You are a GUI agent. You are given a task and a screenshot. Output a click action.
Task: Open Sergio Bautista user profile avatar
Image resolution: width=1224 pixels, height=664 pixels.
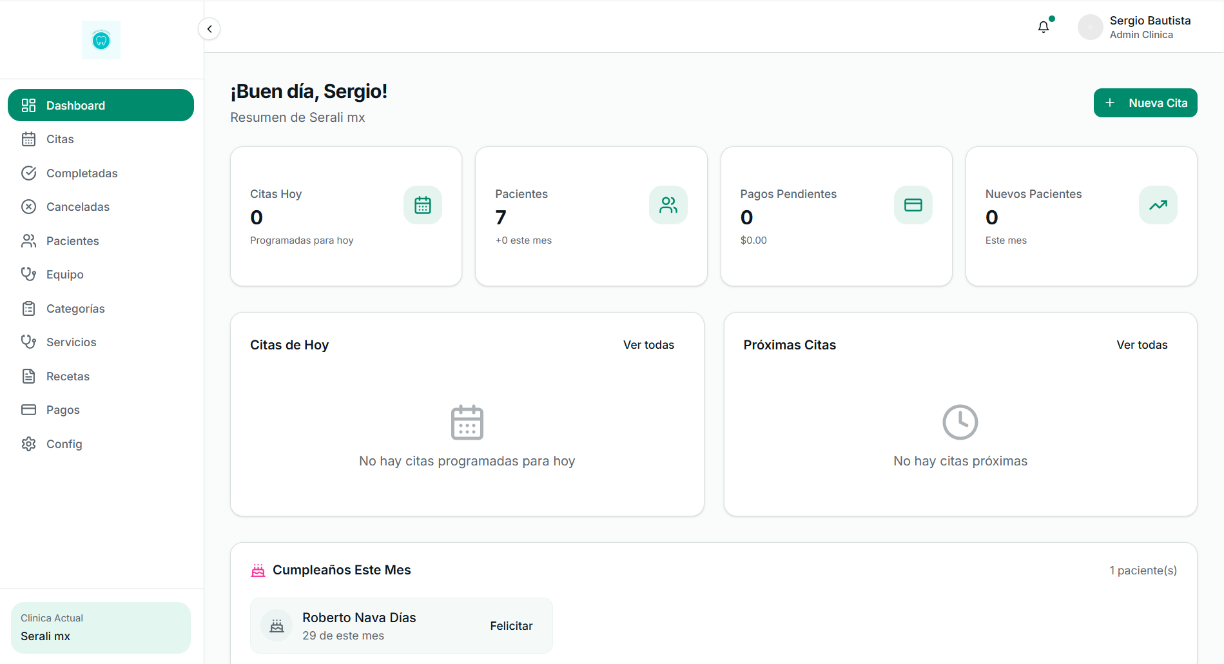pyautogui.click(x=1091, y=27)
